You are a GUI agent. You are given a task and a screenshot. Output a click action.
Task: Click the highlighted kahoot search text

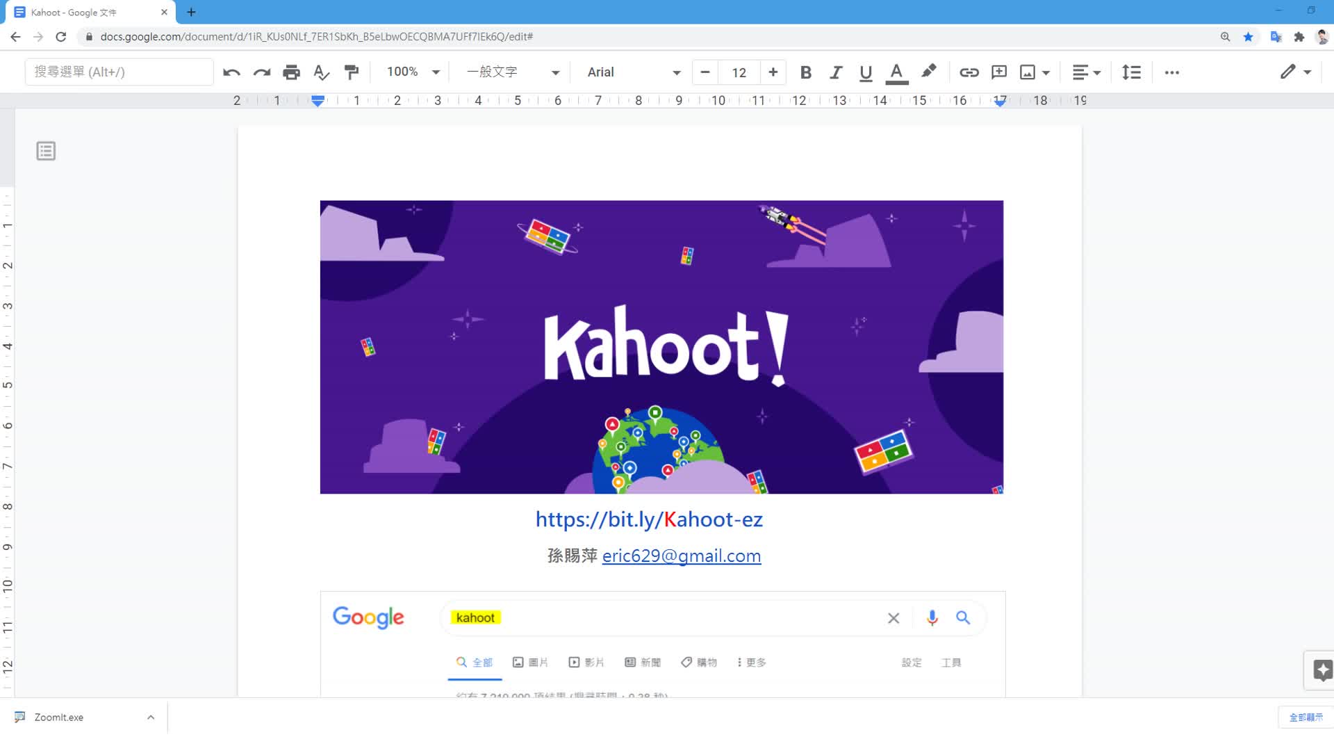[476, 617]
